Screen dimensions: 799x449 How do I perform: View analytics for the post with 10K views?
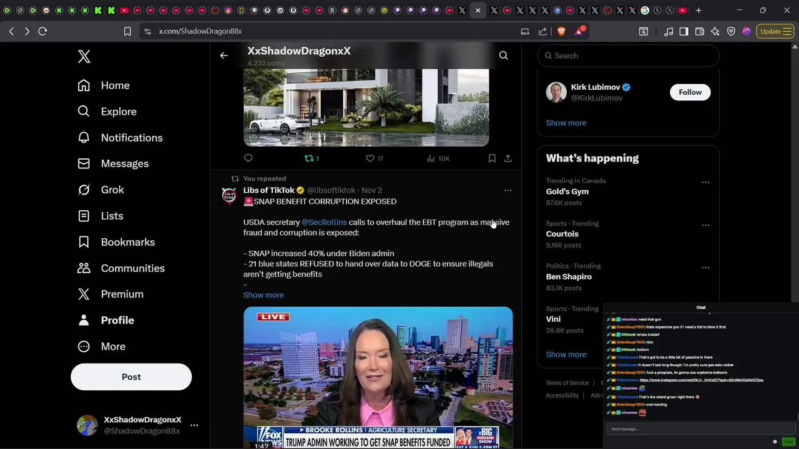[x=438, y=158]
